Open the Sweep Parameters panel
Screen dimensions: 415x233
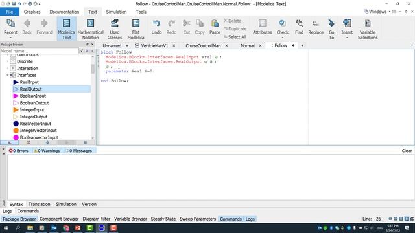[198, 219]
